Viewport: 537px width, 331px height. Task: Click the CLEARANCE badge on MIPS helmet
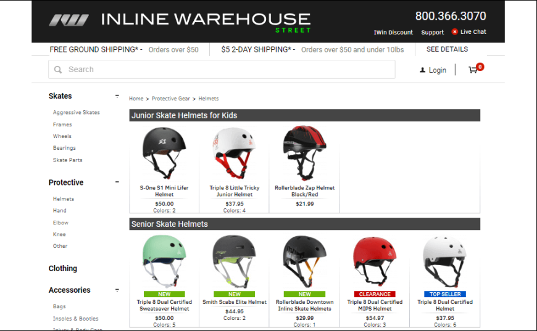tap(375, 294)
